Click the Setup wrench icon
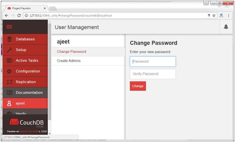235x142 pixels. pos(9,50)
